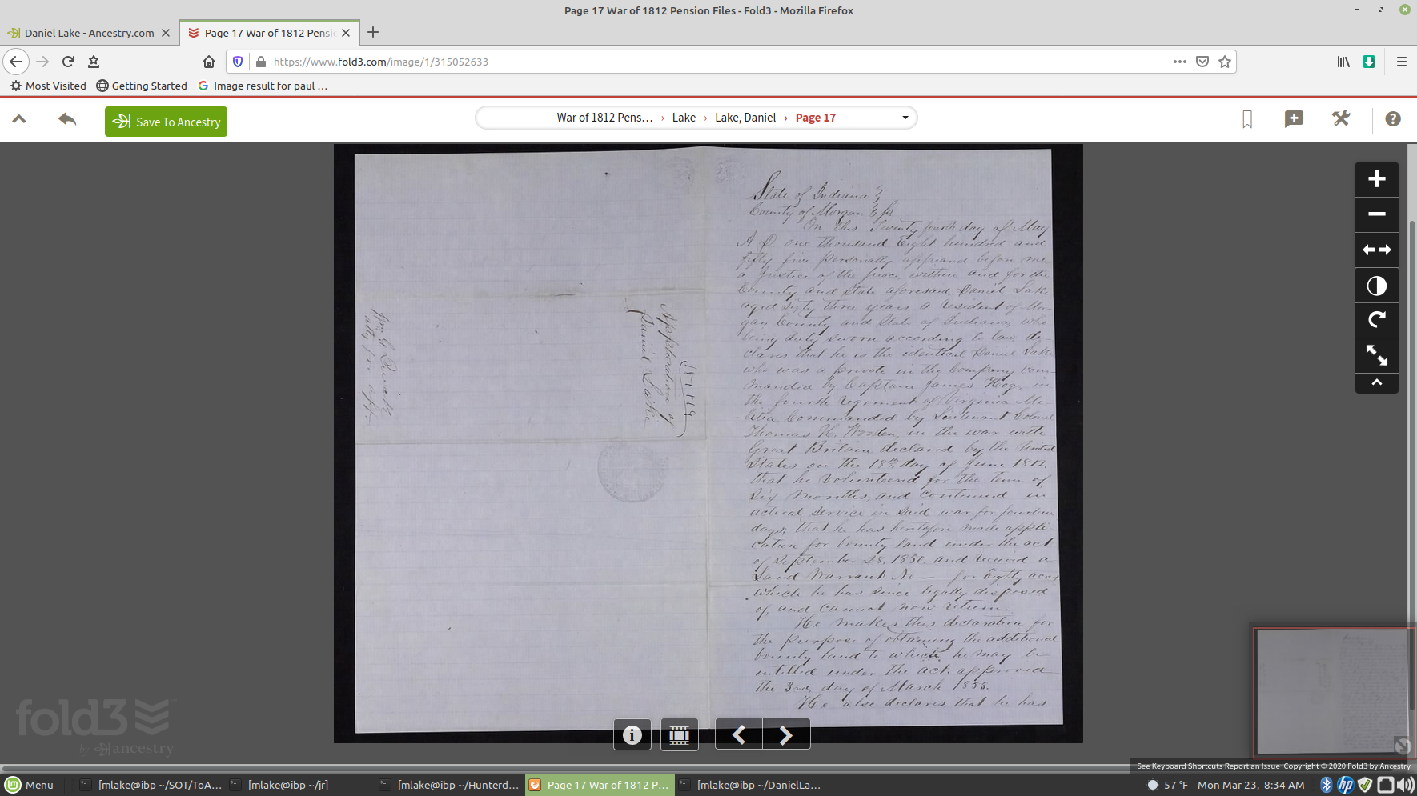
Task: Toggle the filmstrip view
Action: coord(679,734)
